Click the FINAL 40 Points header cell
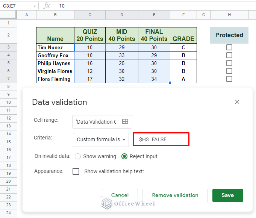256x218 pixels. pyautogui.click(x=154, y=35)
